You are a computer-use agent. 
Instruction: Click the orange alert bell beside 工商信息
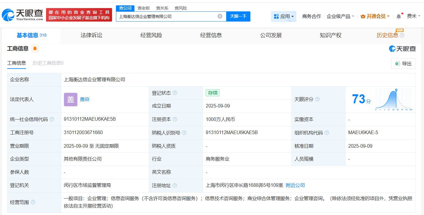tap(35, 49)
